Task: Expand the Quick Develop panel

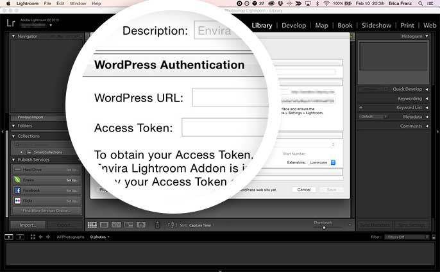Action: click(x=427, y=89)
